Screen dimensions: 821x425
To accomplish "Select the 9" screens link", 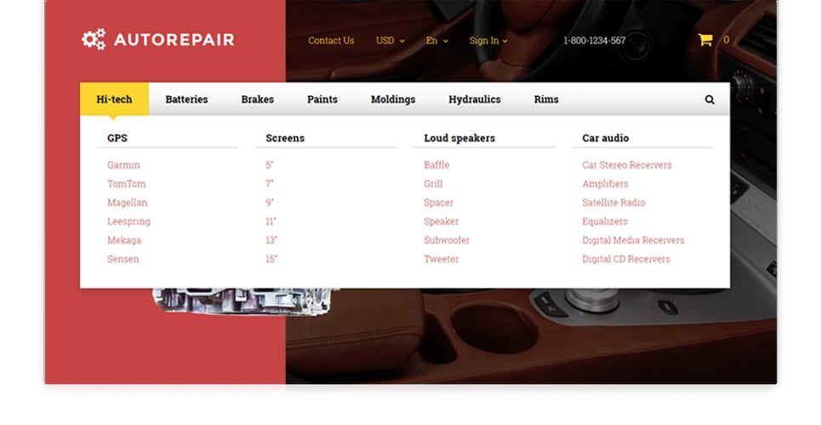I will pyautogui.click(x=270, y=202).
